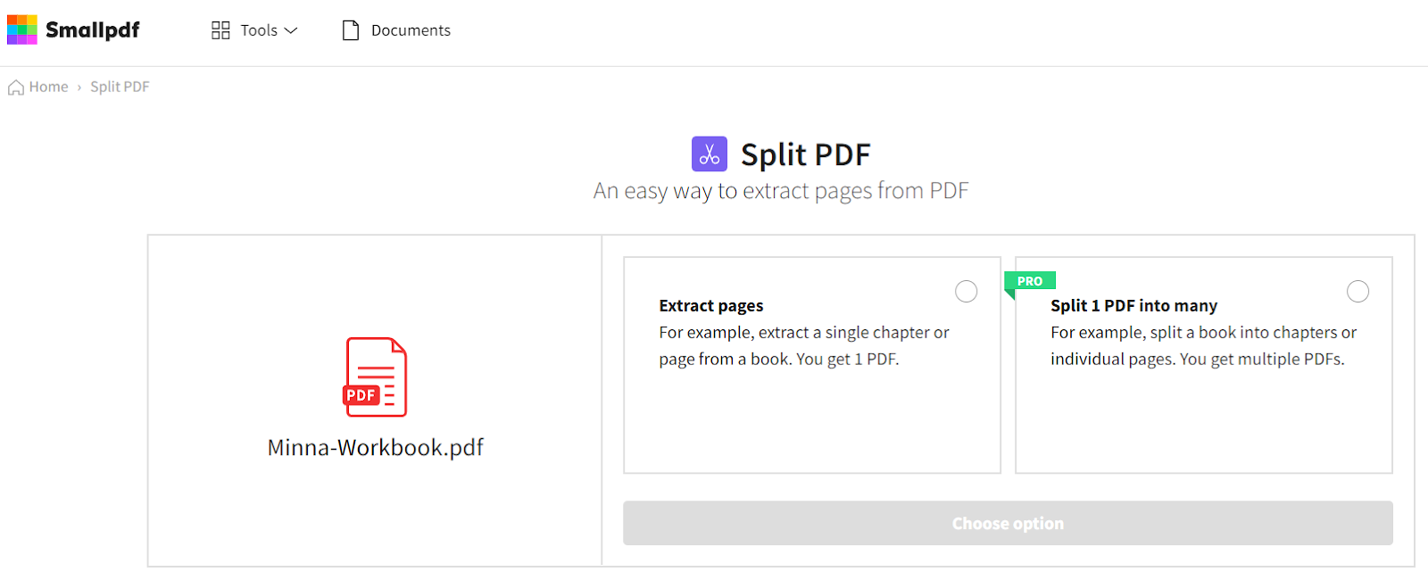1428x580 pixels.
Task: Click the Choose option button
Action: click(1008, 523)
